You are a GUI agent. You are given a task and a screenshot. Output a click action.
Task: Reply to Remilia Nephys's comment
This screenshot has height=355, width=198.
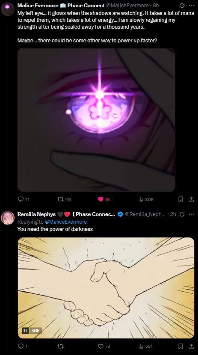(22, 346)
